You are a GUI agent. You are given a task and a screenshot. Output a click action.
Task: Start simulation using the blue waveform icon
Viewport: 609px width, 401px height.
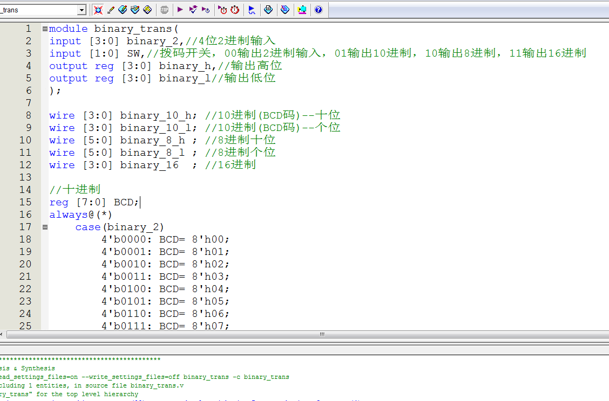coord(252,10)
